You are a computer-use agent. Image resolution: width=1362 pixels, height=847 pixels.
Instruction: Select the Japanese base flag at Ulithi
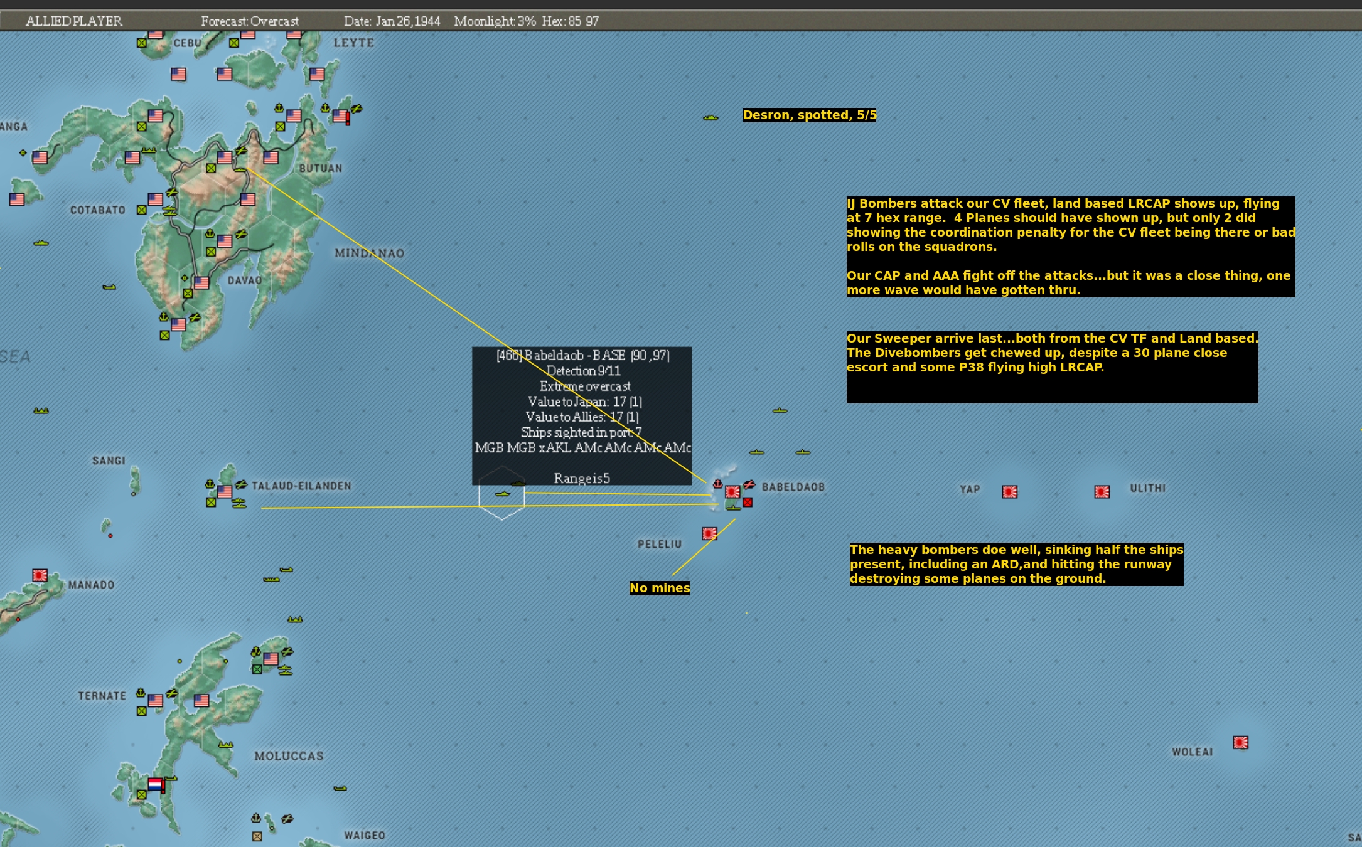[x=1102, y=492]
